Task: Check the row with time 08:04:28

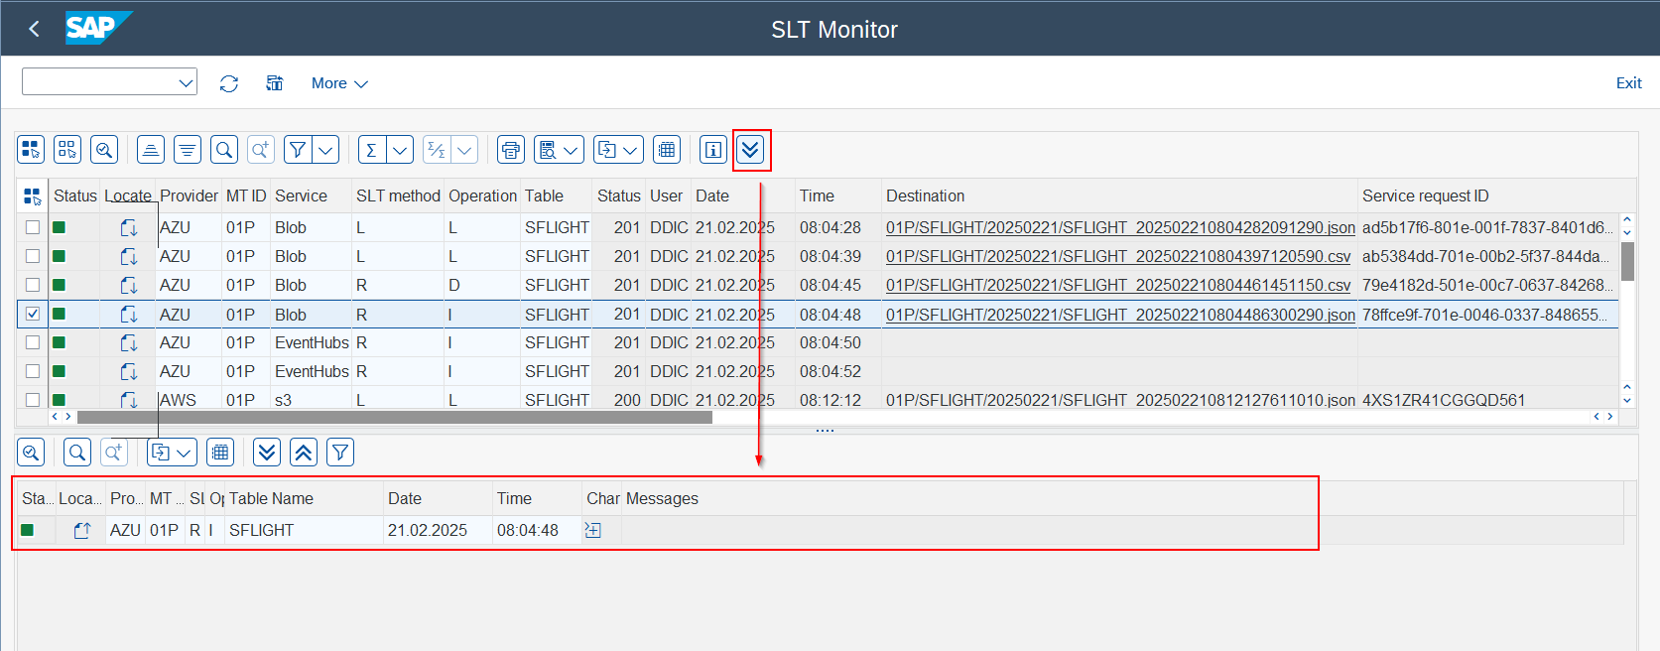Action: pos(33,227)
